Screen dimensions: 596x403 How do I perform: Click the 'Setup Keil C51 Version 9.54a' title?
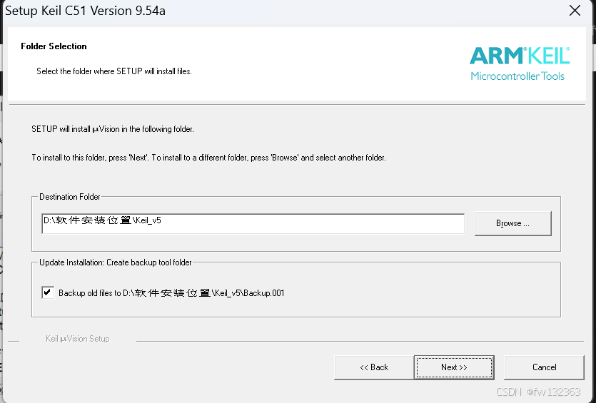pyautogui.click(x=85, y=11)
